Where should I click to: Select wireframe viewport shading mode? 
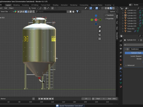click(x=106, y=8)
